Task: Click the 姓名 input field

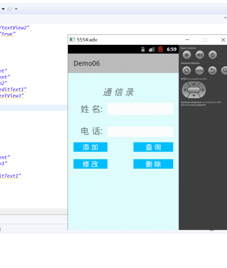Action: pos(140,109)
